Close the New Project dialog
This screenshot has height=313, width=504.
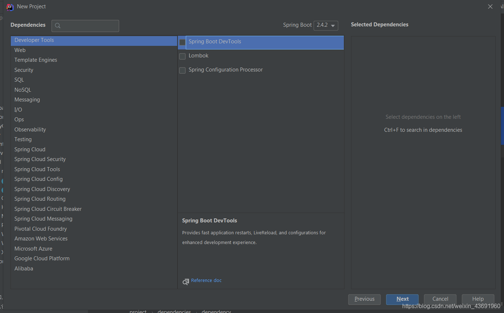click(x=490, y=6)
